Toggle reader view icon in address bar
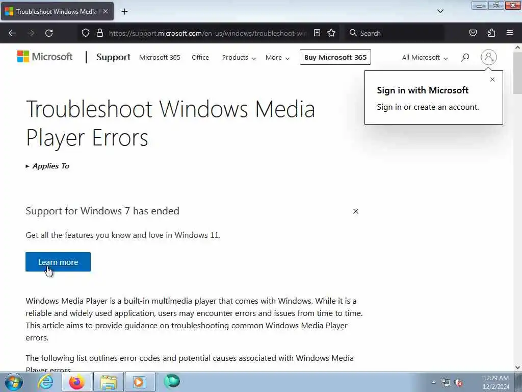The image size is (522, 392). (317, 33)
